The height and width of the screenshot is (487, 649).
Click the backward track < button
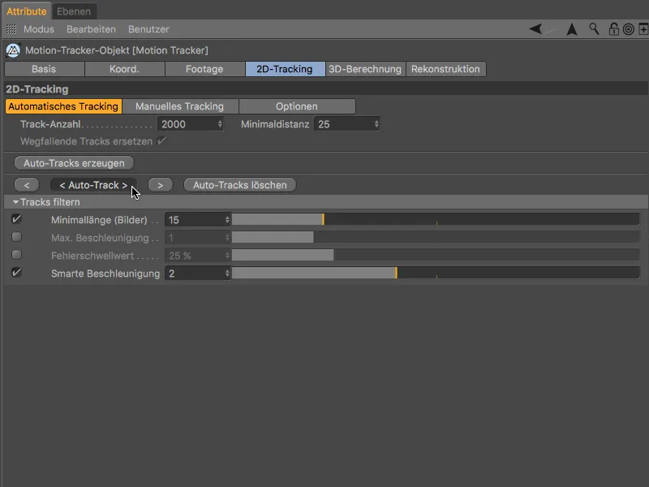[x=27, y=185]
